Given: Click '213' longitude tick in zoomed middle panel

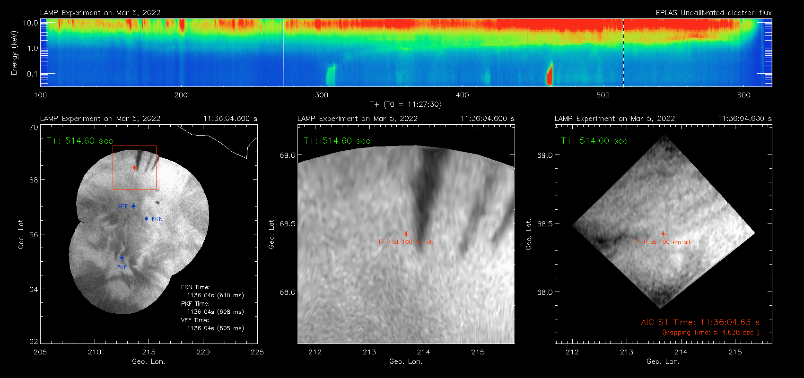Looking at the screenshot, I should (369, 352).
